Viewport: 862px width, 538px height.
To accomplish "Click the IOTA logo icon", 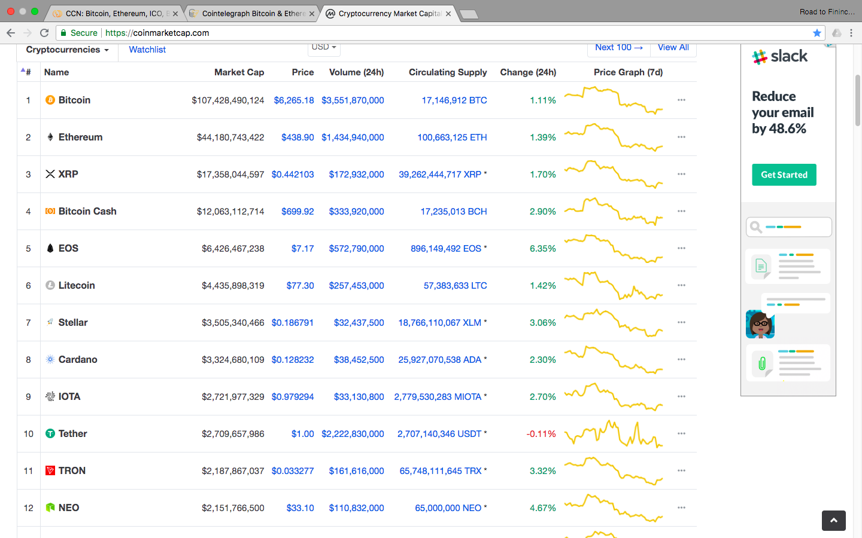I will tap(50, 396).
